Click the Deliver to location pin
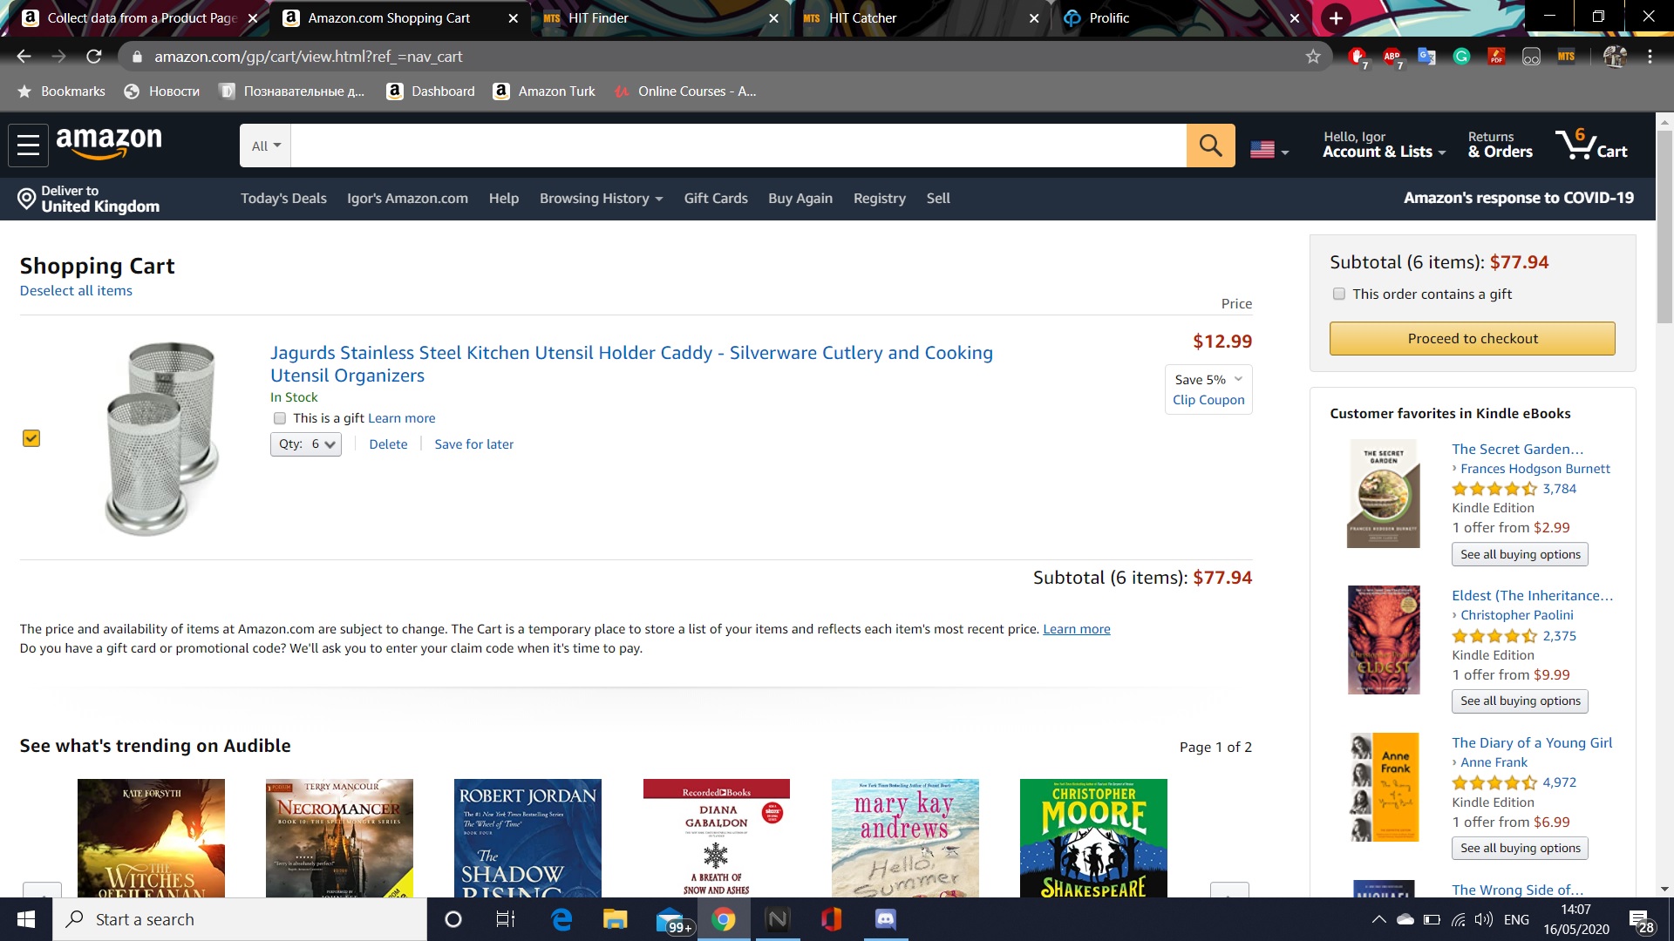The width and height of the screenshot is (1674, 941). (x=26, y=199)
